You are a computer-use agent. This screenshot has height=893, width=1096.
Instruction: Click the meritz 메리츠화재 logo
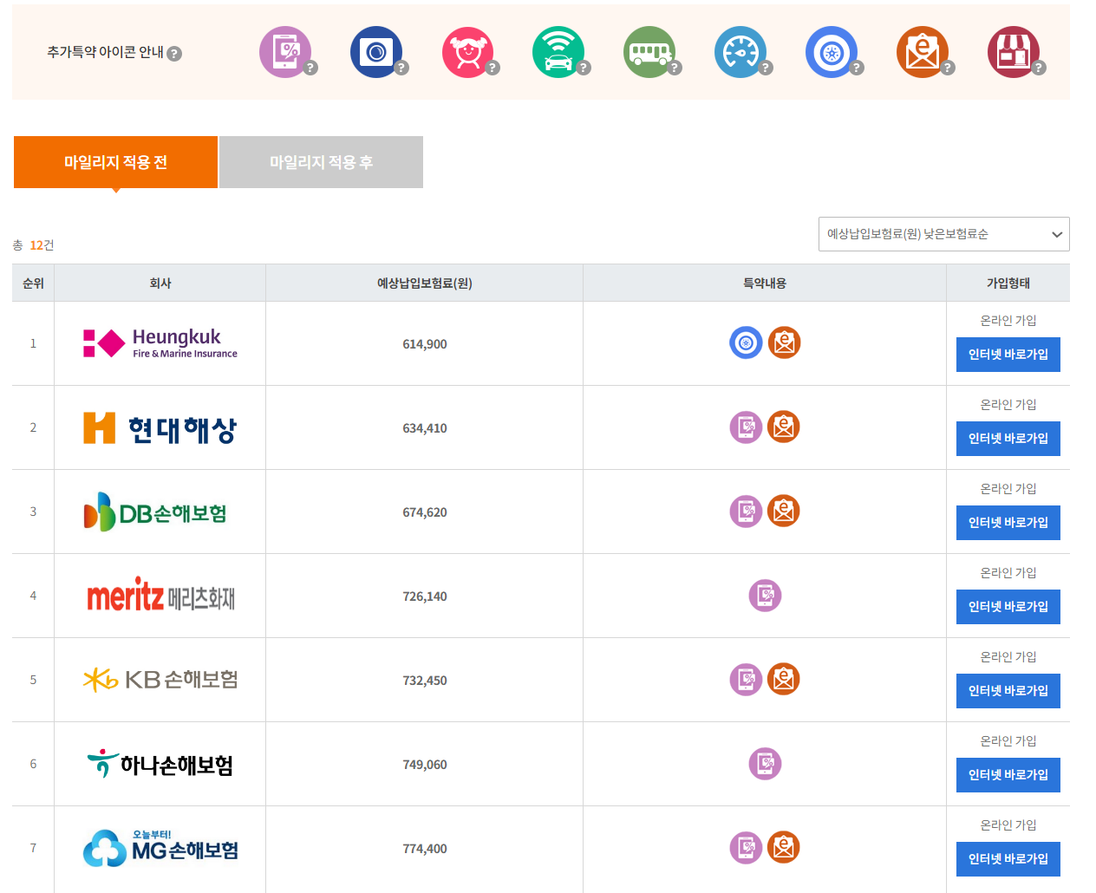(161, 596)
